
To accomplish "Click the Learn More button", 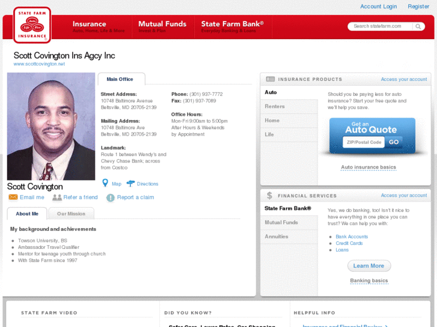I will click(369, 266).
